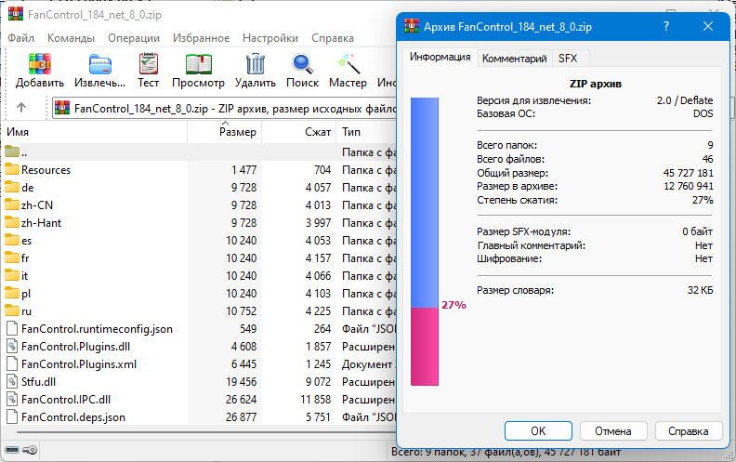Viewport: 736px width, 462px height.
Task: Select the FanControl.Plugins.xml file name
Action: pos(79,363)
